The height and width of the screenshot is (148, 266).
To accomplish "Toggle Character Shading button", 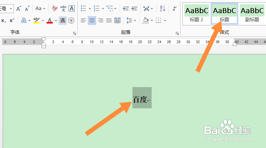I will coord(63,20).
